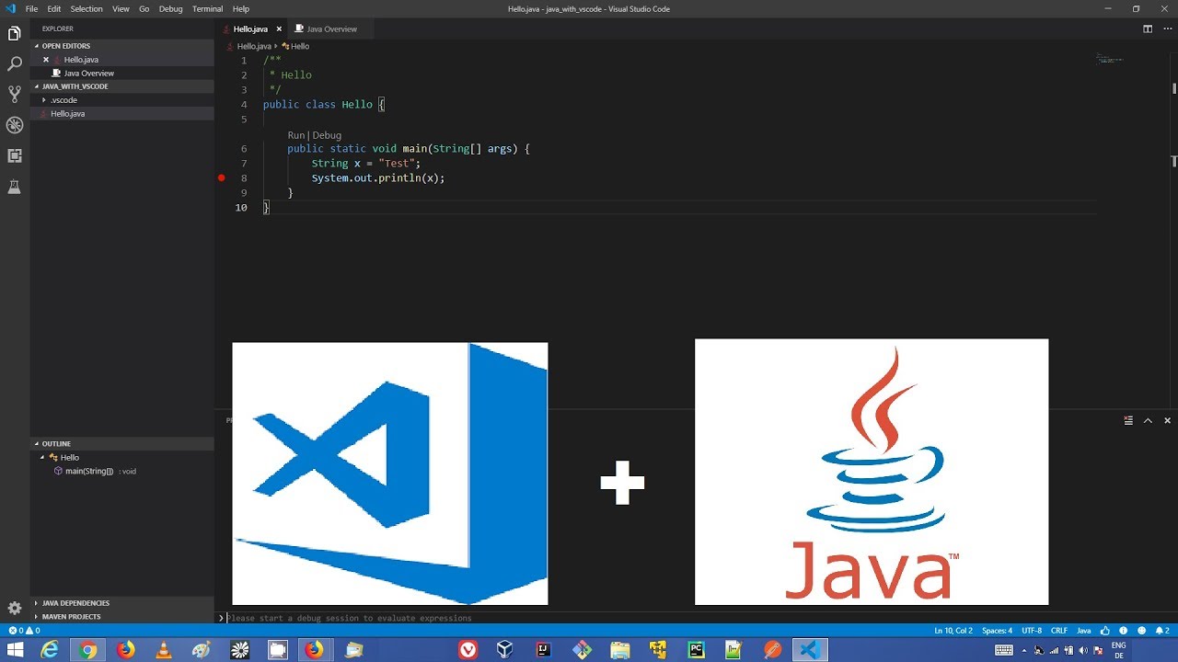
Task: Collapse the JAVA_WITH_VSCODE folder section
Action: coord(122,86)
